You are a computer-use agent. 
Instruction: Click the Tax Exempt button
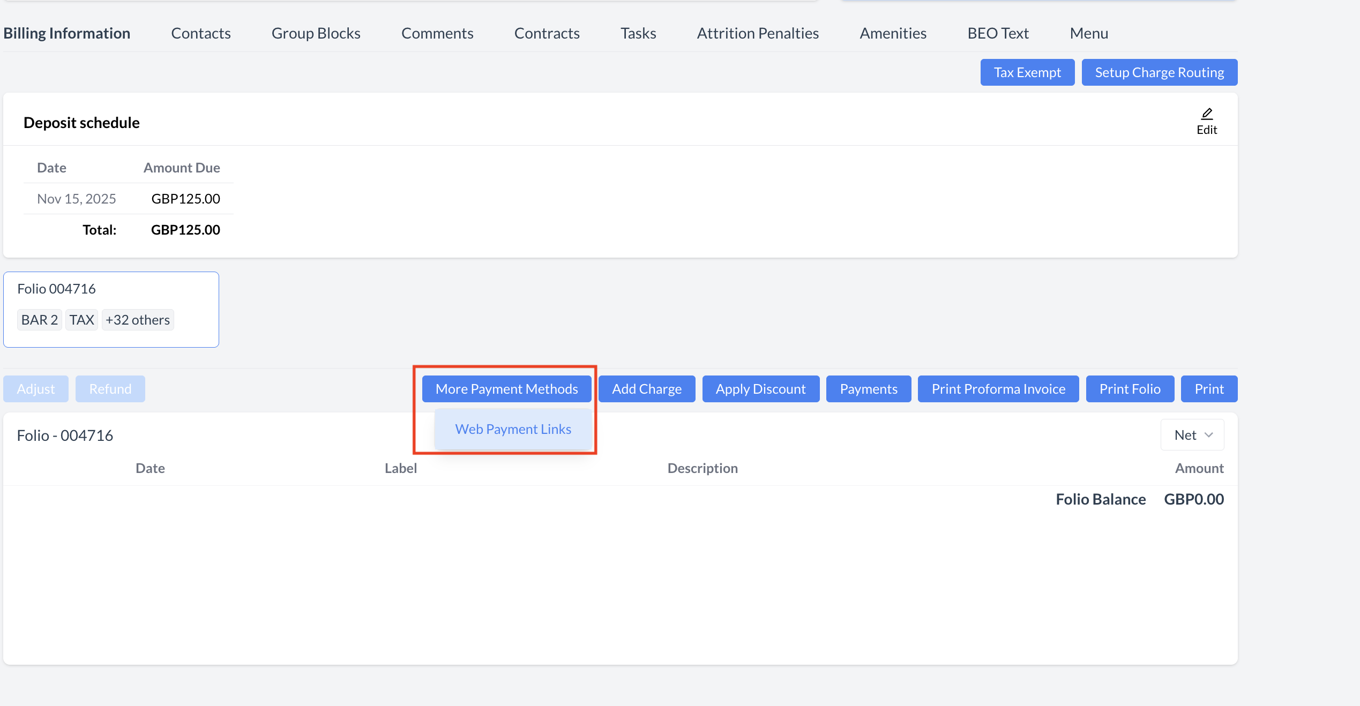[x=1027, y=72]
